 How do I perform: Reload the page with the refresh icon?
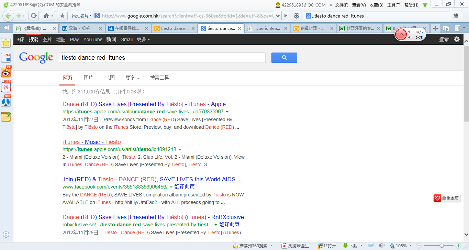point(33,16)
